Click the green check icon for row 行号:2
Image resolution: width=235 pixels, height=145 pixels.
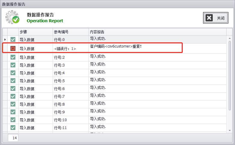[13, 57]
